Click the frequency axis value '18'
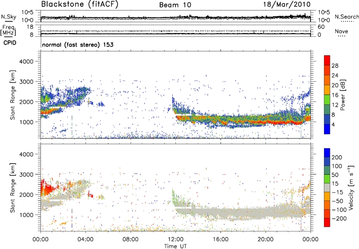The height and width of the screenshot is (249, 359). click(x=30, y=27)
